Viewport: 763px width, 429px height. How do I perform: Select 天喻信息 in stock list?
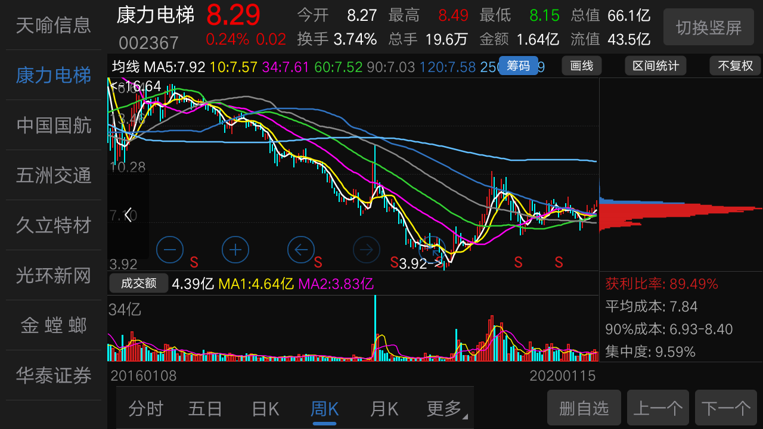(x=54, y=25)
